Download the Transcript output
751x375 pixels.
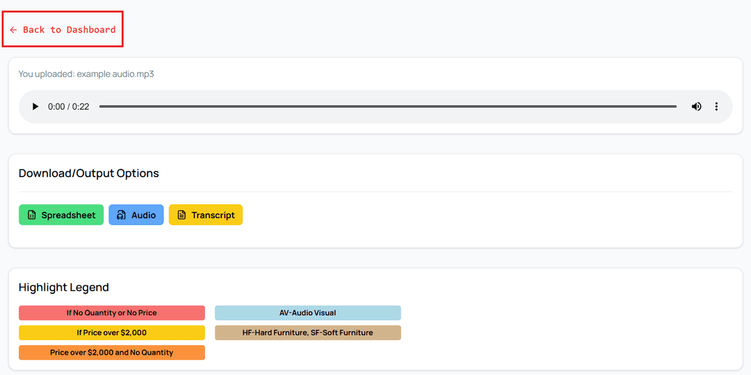pos(205,215)
